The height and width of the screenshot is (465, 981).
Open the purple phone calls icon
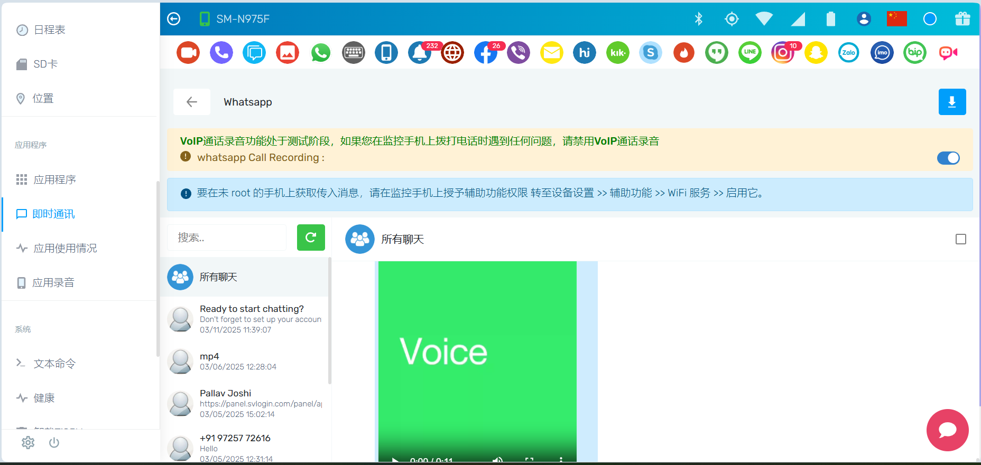coord(221,52)
